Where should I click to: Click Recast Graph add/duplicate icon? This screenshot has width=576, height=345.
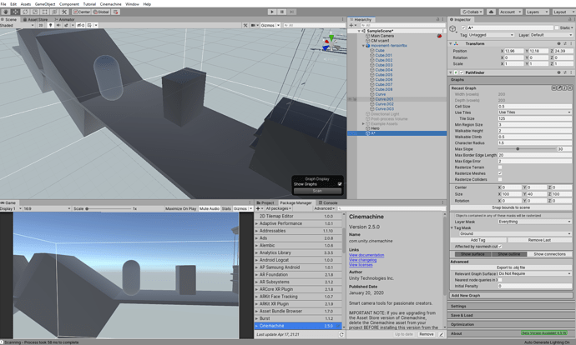(554, 88)
